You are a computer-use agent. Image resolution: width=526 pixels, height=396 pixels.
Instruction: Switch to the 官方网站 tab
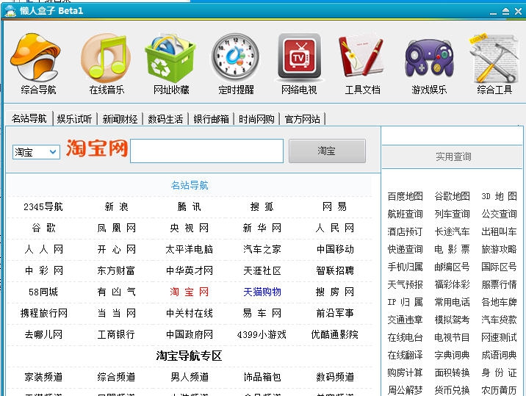(302, 119)
